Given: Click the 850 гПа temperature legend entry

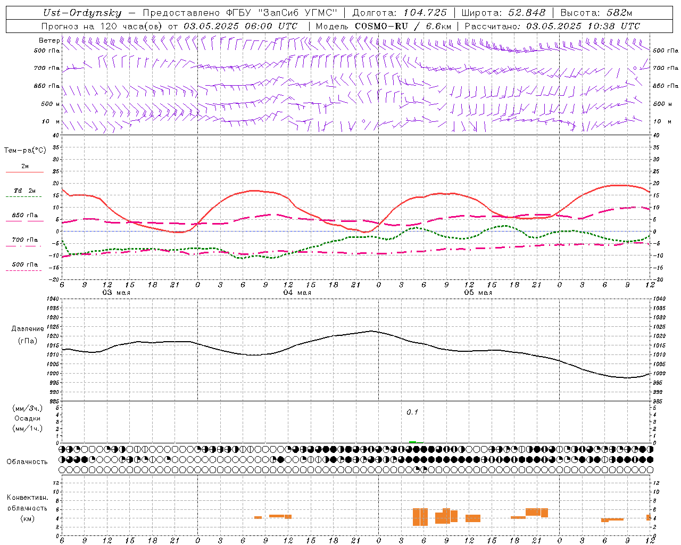Looking at the screenshot, I should pyautogui.click(x=24, y=216).
